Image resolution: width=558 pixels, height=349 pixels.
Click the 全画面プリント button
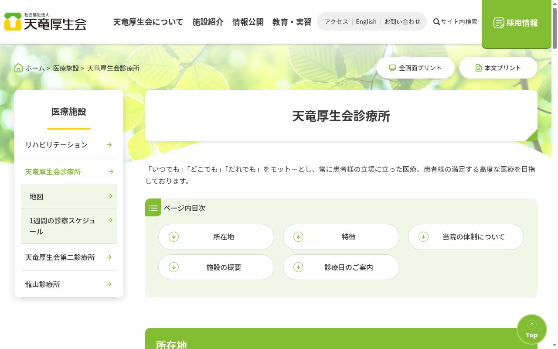click(415, 68)
